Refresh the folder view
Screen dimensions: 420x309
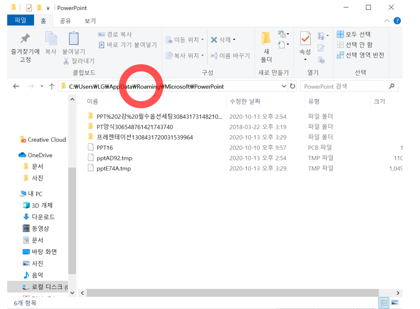(x=292, y=86)
